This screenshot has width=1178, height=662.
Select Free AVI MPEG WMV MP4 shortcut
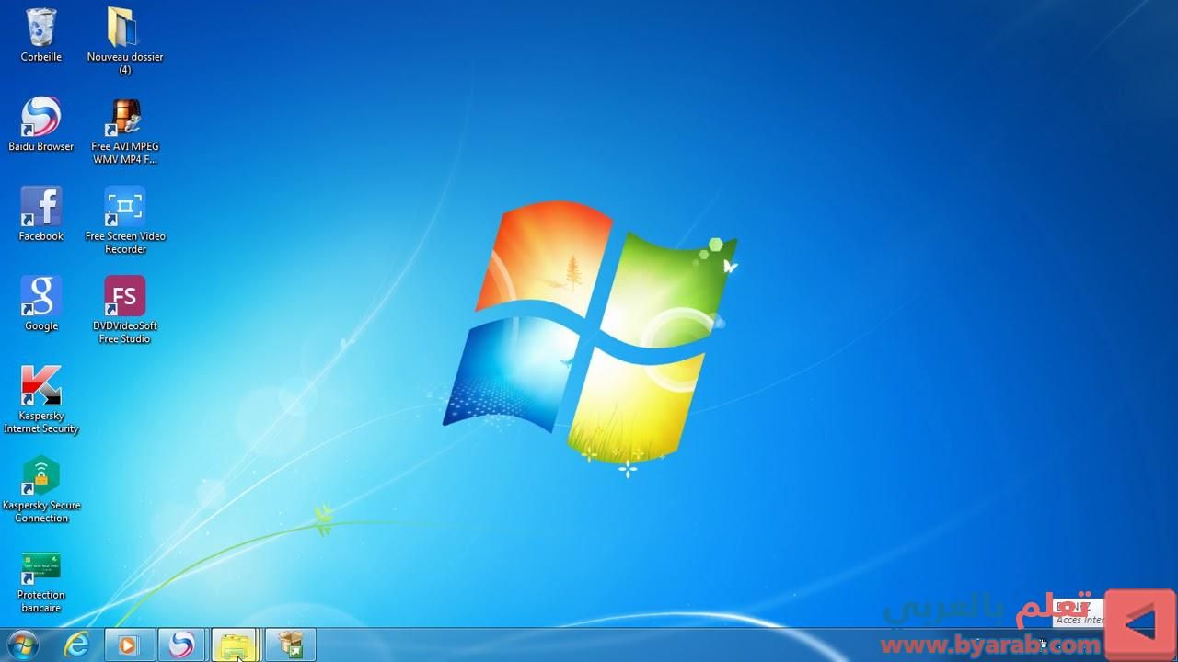tap(124, 131)
